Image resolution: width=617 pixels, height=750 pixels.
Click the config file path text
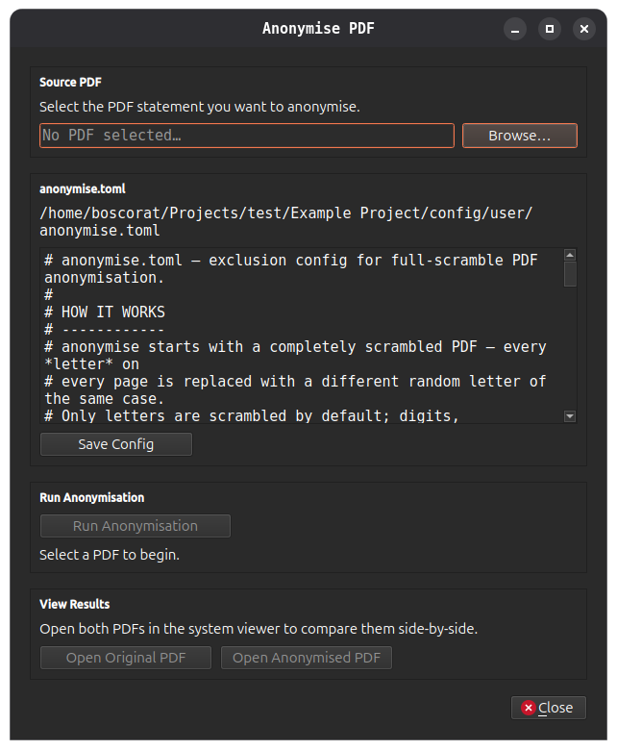(x=285, y=221)
